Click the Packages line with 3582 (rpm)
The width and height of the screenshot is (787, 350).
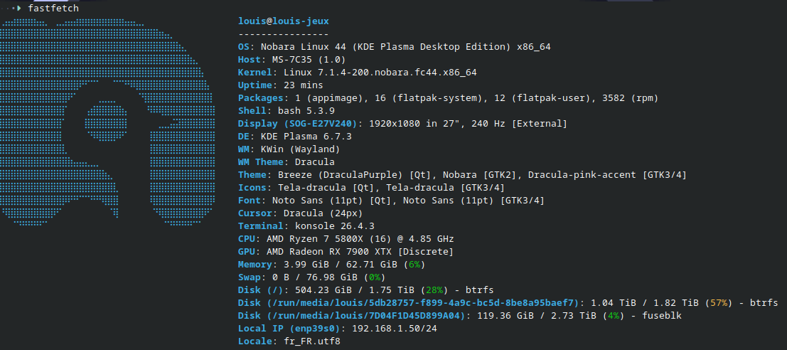tap(448, 98)
